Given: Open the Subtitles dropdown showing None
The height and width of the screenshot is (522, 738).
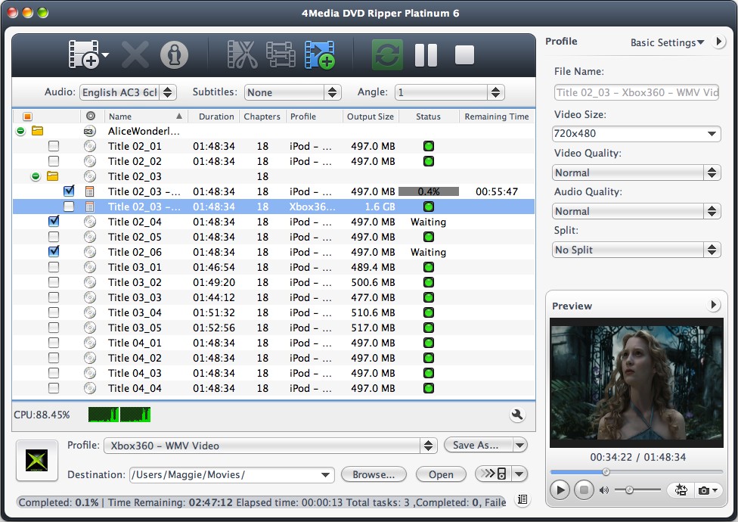Looking at the screenshot, I should (292, 92).
